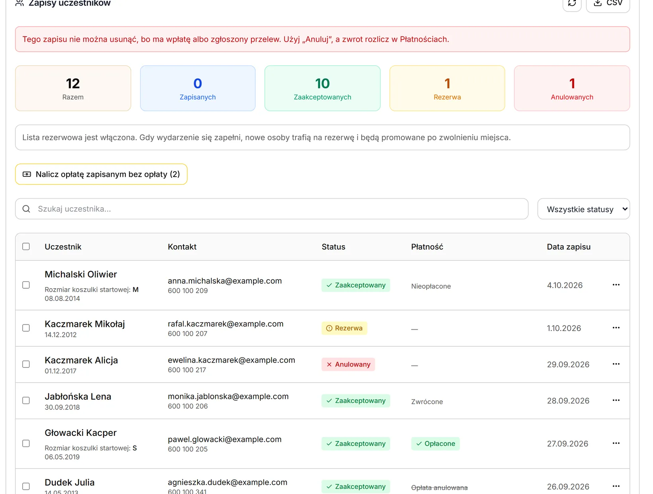Viewport: 653px width, 494px height.
Task: Open the actions menu for Głowacki Kacper
Action: tap(616, 443)
